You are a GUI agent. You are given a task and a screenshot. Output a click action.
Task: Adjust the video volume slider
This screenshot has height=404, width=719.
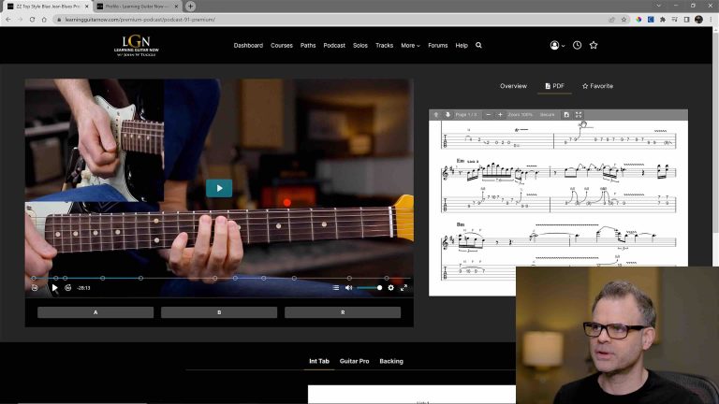click(369, 288)
